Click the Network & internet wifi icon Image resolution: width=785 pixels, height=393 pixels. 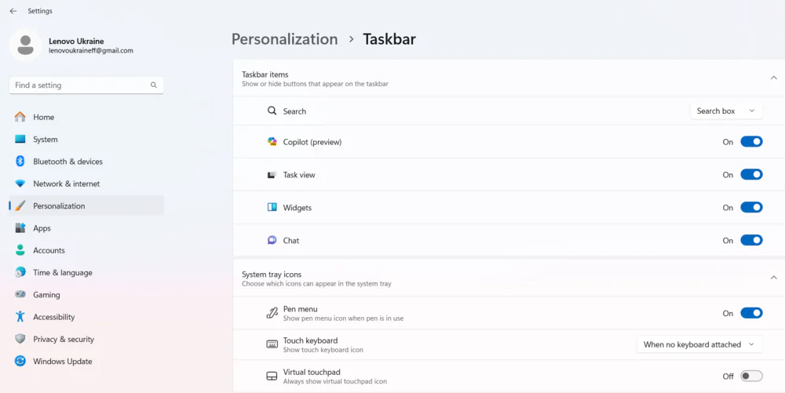[20, 184]
